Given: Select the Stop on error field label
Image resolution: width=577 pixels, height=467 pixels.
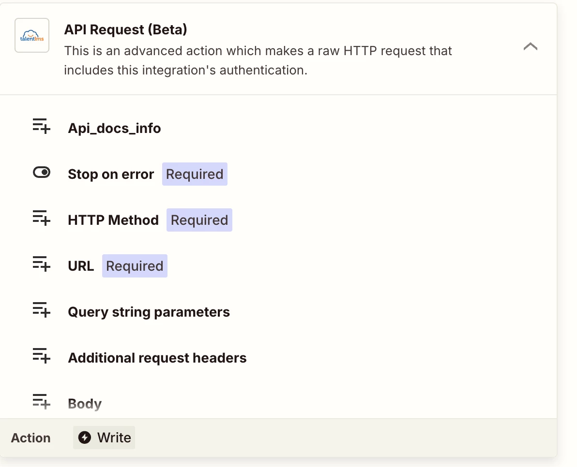Looking at the screenshot, I should coord(111,174).
